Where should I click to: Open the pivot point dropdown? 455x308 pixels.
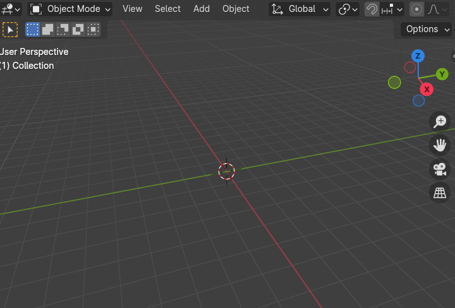[348, 9]
